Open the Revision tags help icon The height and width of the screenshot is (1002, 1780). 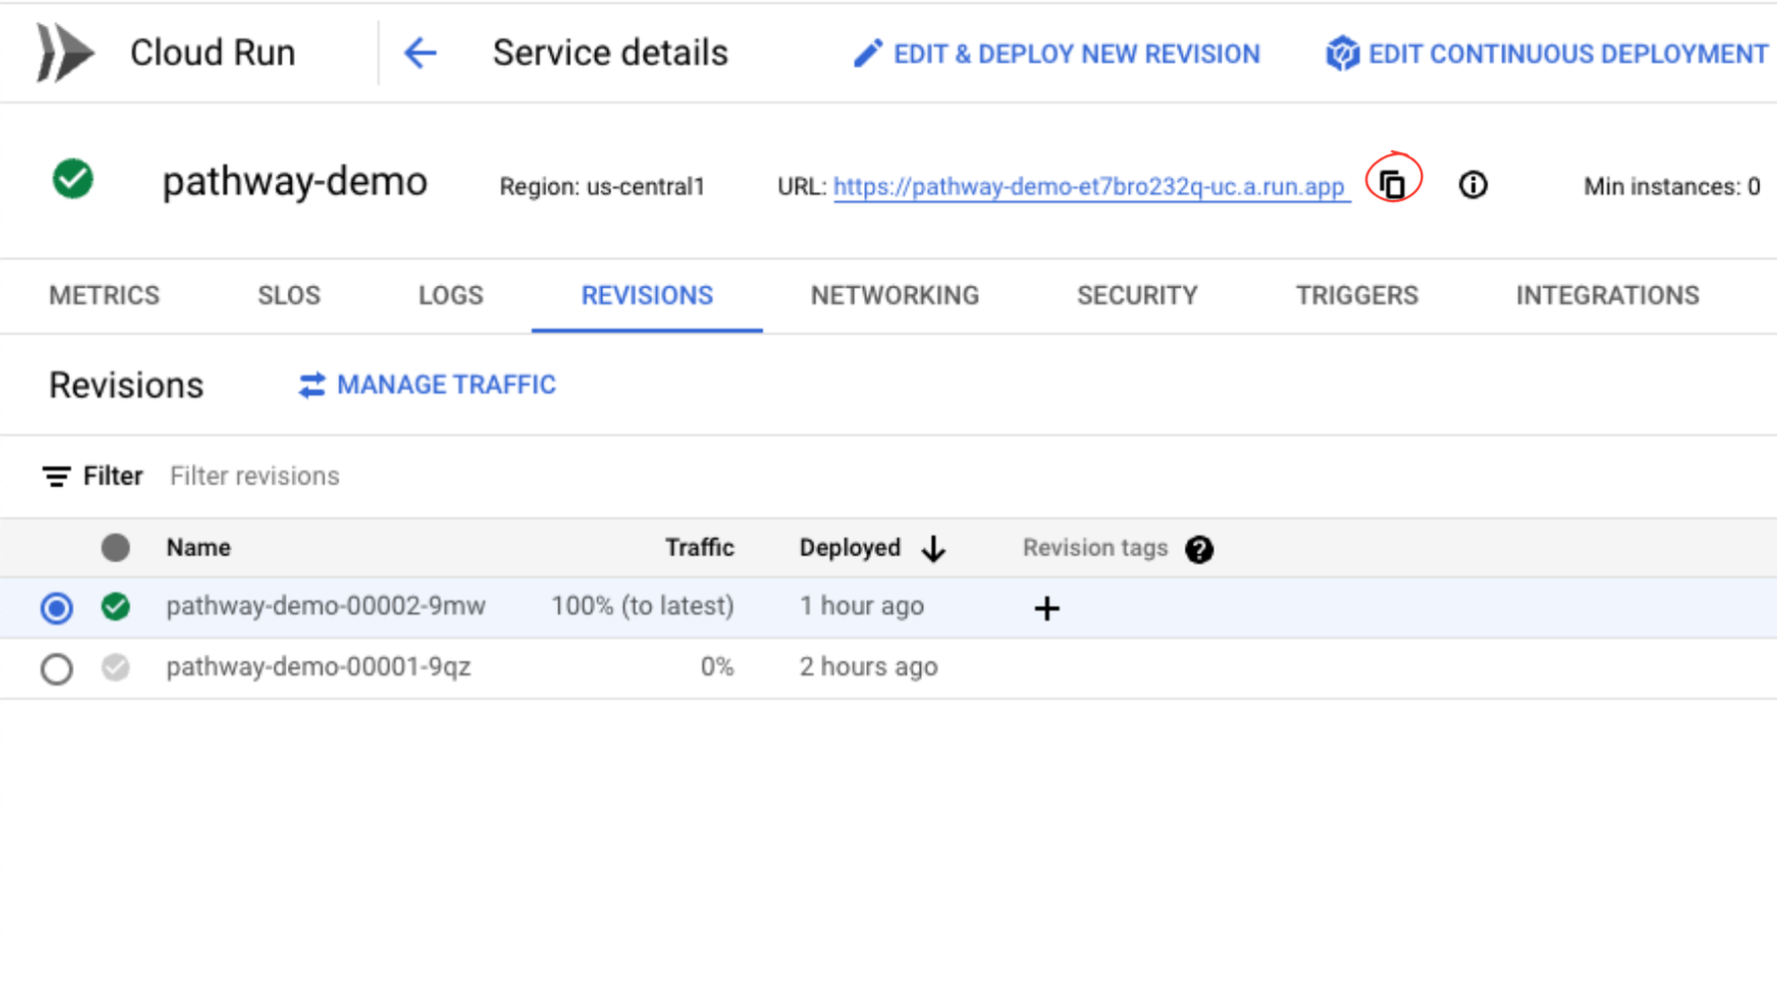click(x=1200, y=549)
